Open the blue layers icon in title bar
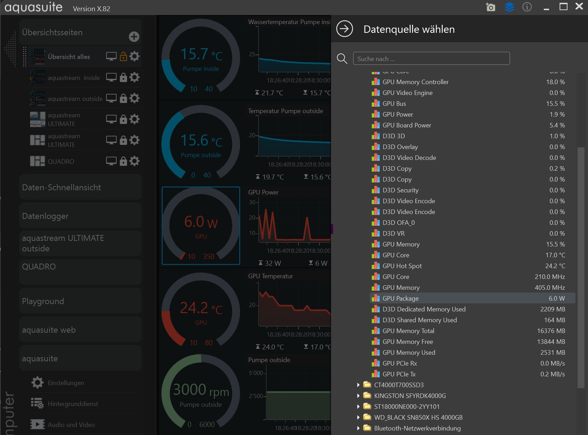588x435 pixels. [509, 7]
